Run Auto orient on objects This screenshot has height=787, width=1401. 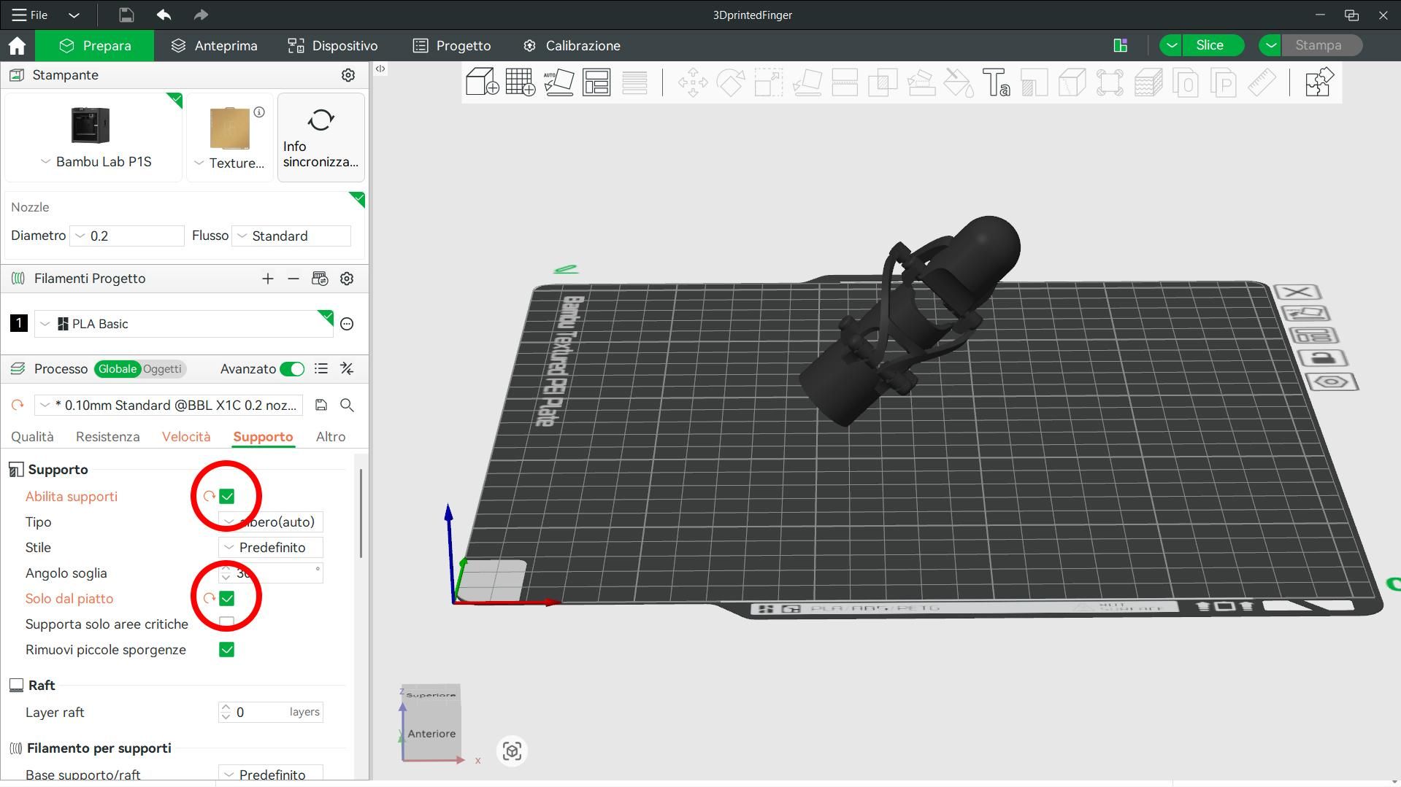[559, 82]
